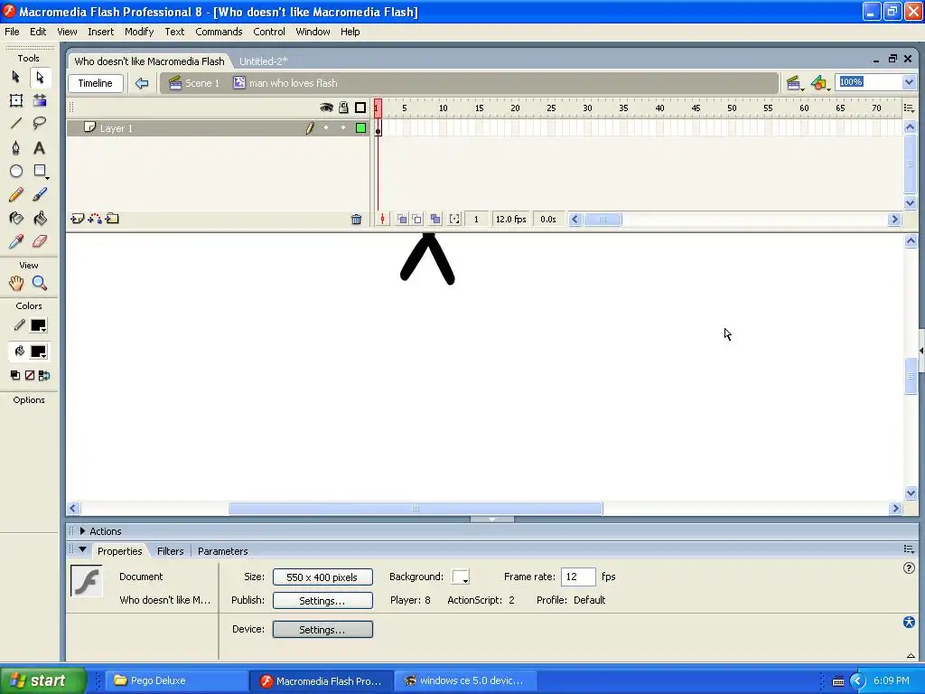Screen dimensions: 925x694
Task: Add a motion guide layer
Action: (94, 219)
